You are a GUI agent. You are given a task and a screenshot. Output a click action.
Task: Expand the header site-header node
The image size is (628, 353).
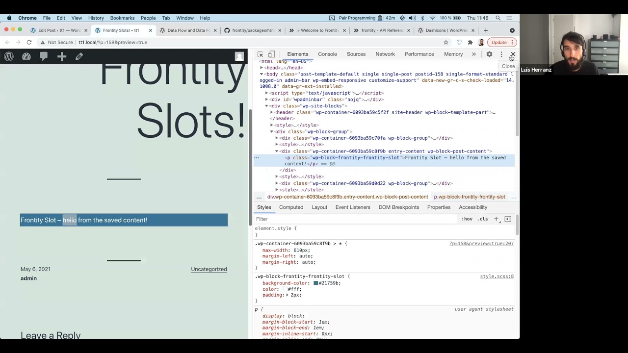pos(271,112)
